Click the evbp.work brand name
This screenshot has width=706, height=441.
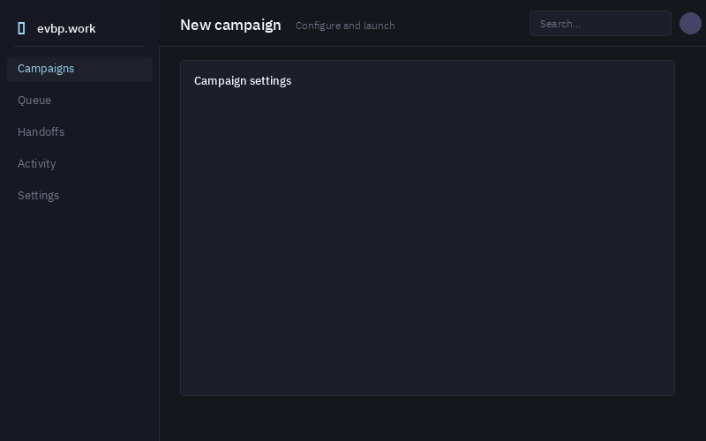point(66,28)
